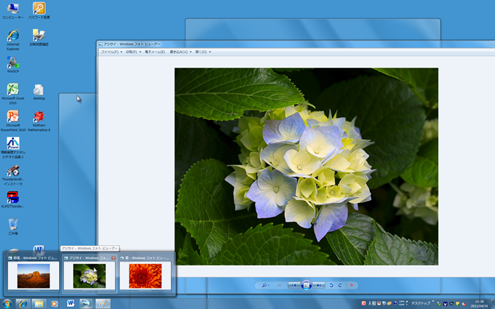
Task: Open Windows Media Player from the taskbar
Action: 55,304
